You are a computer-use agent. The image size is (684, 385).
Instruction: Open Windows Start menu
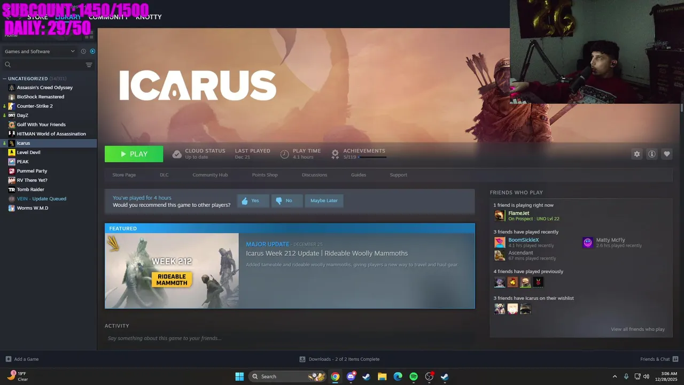coord(239,376)
